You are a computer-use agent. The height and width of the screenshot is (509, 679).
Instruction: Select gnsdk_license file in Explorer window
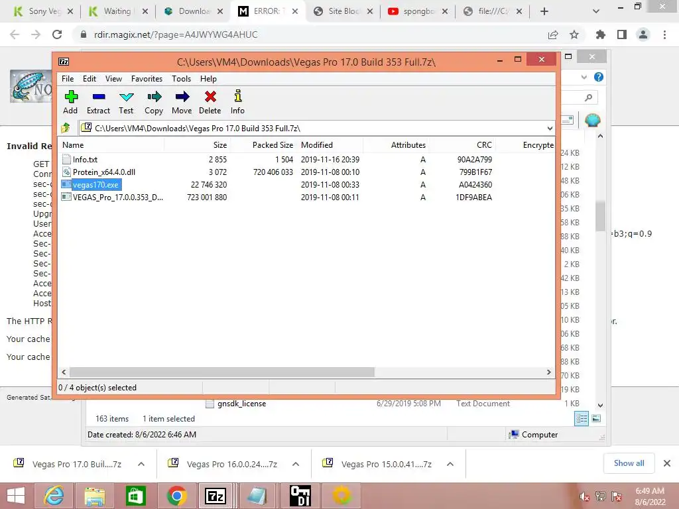click(241, 404)
